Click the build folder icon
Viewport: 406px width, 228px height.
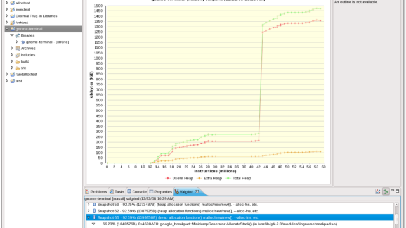[18, 61]
